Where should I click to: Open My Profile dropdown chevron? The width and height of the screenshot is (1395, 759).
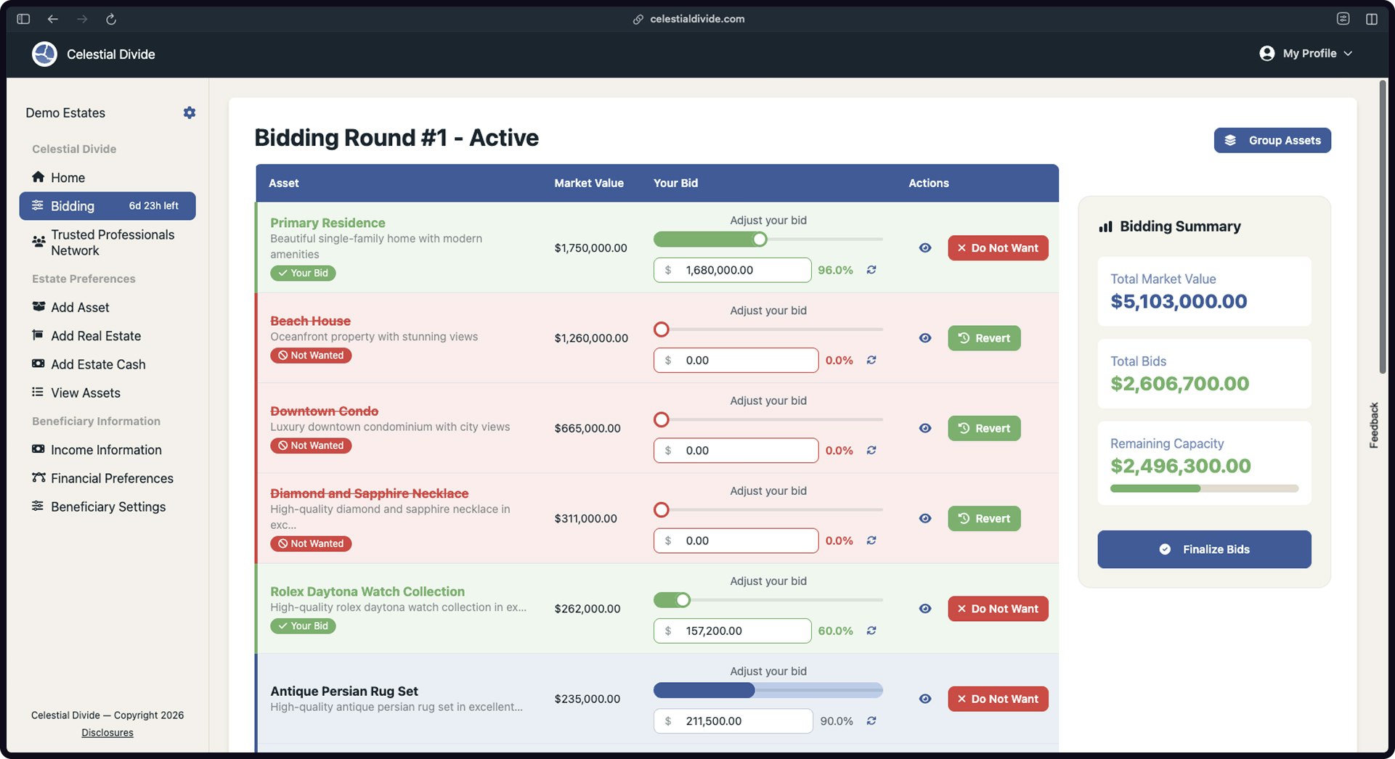tap(1349, 54)
